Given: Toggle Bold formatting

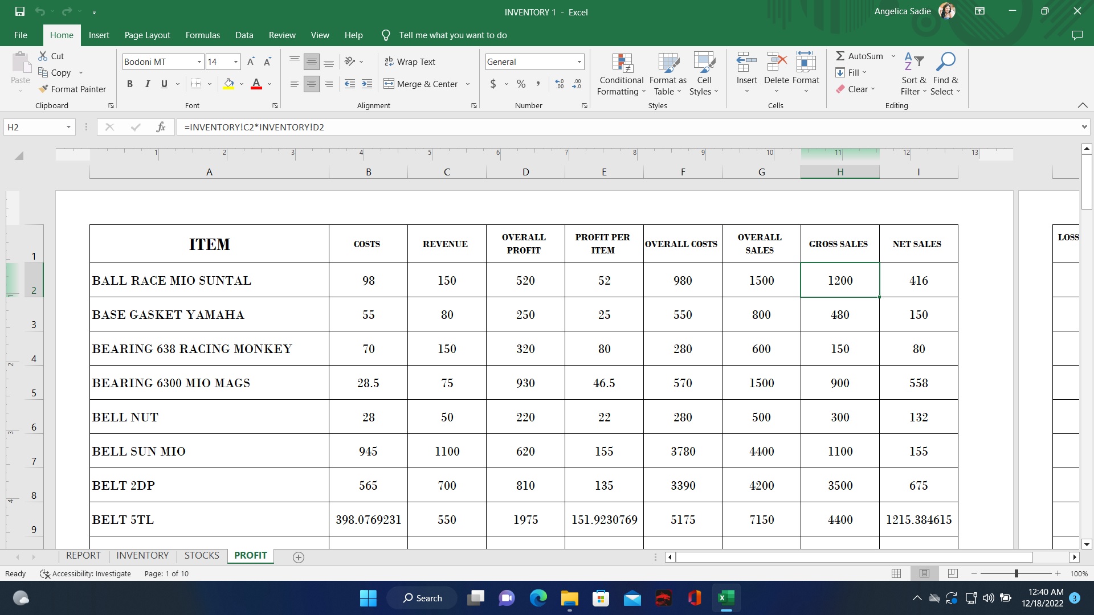Looking at the screenshot, I should [130, 84].
